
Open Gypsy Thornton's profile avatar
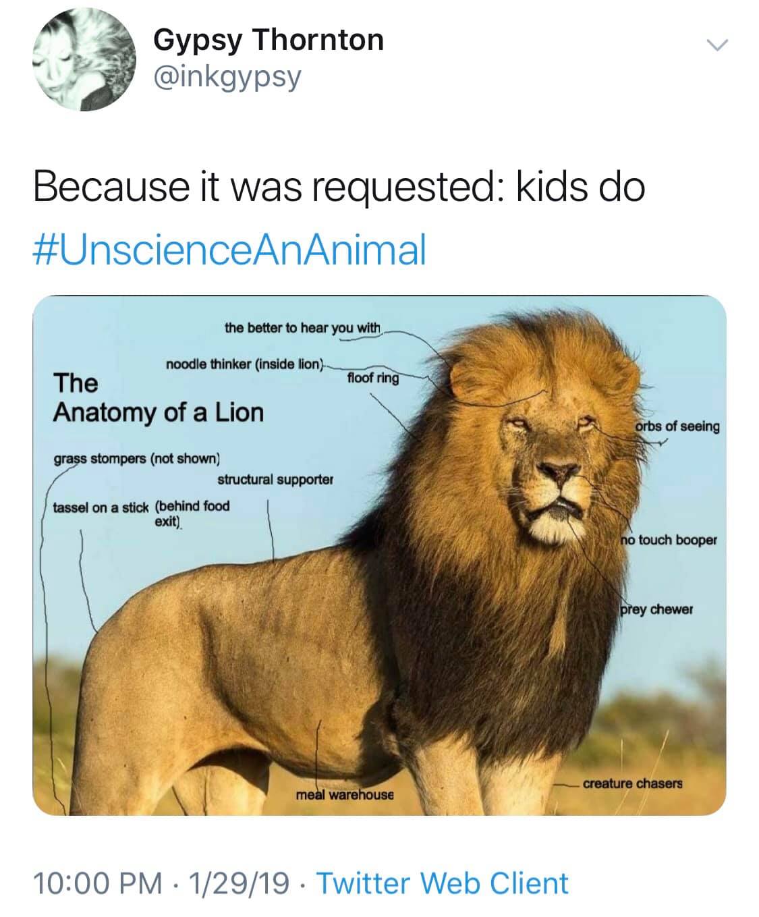84,61
